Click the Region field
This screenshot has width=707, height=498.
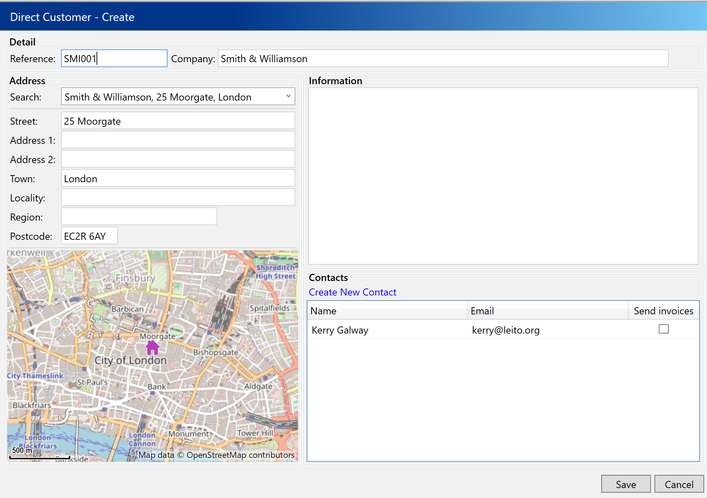(x=138, y=217)
